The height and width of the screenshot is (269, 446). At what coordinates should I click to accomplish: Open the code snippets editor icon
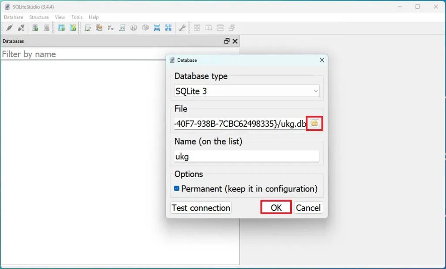click(x=122, y=27)
